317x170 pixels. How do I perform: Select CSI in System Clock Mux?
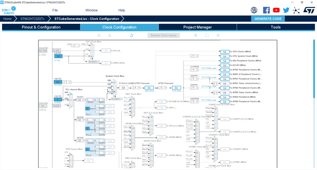[115, 86]
